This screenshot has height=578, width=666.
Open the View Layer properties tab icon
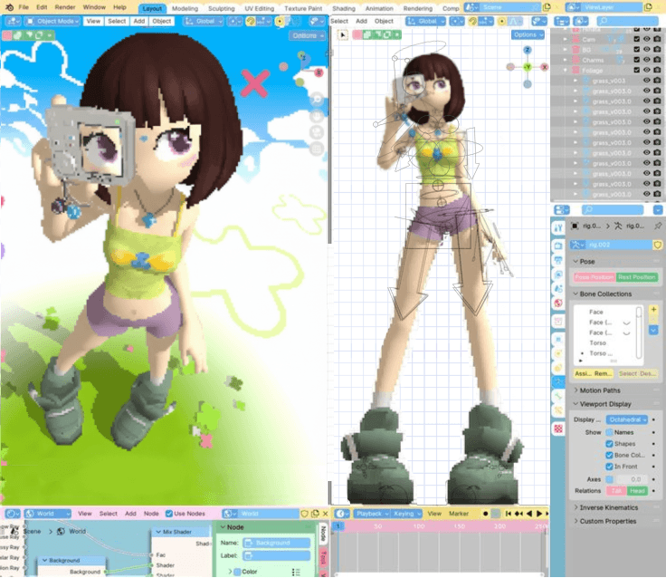pos(558,275)
